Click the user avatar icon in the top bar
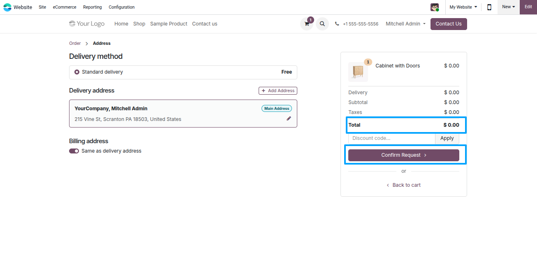537x267 pixels. click(435, 7)
